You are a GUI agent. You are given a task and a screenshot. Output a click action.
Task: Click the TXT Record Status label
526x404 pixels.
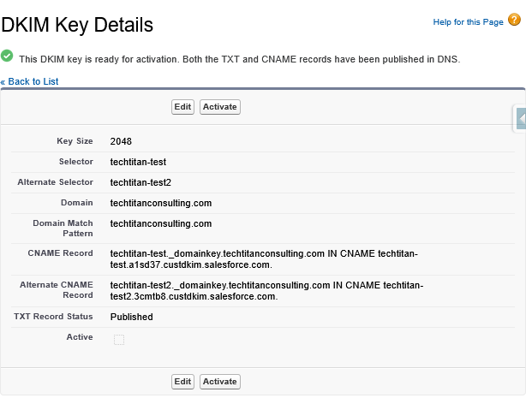[53, 317]
